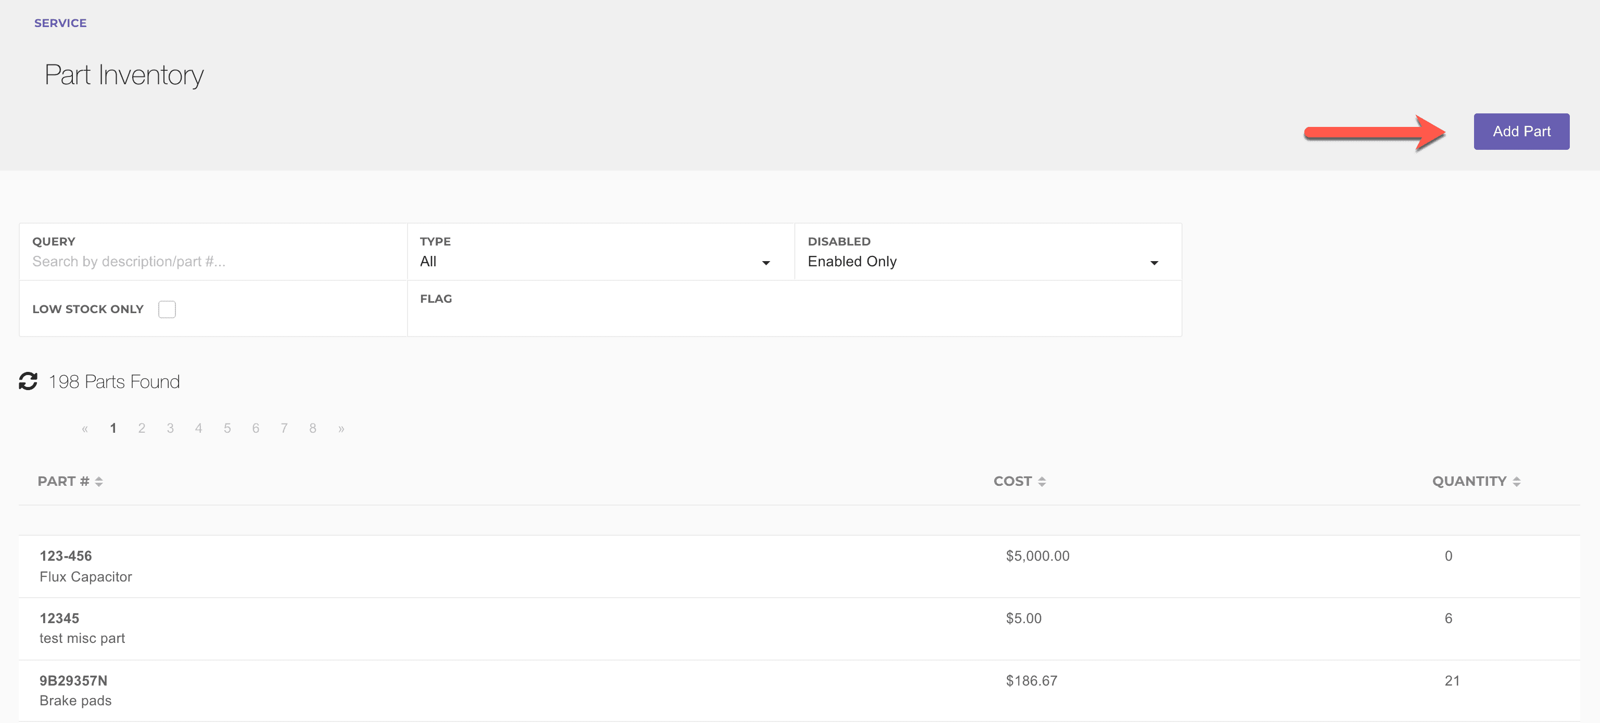Select page 5 in pagination
Image resolution: width=1600 pixels, height=723 pixels.
coord(227,428)
